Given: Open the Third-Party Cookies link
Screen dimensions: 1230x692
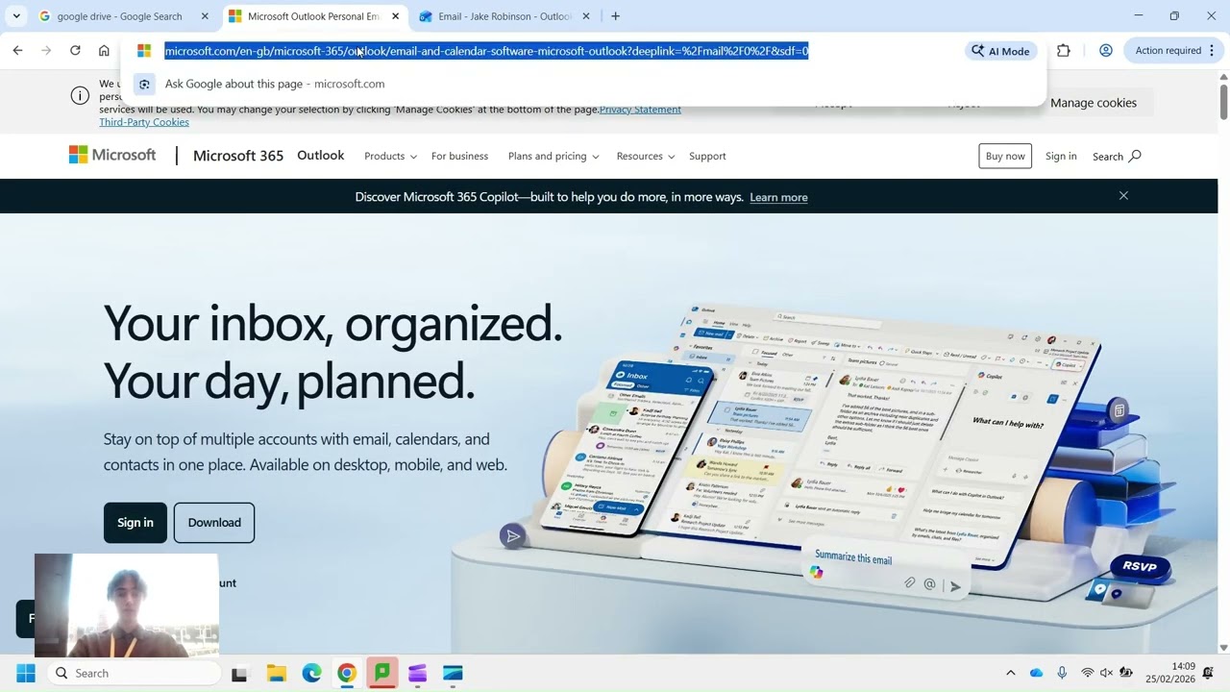Looking at the screenshot, I should pyautogui.click(x=144, y=122).
